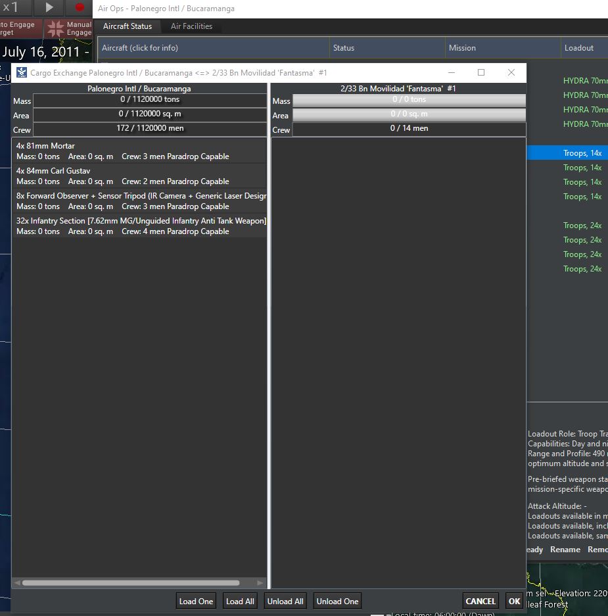Click the Cargo Exchange window app icon
The height and width of the screenshot is (616, 608).
(22, 73)
